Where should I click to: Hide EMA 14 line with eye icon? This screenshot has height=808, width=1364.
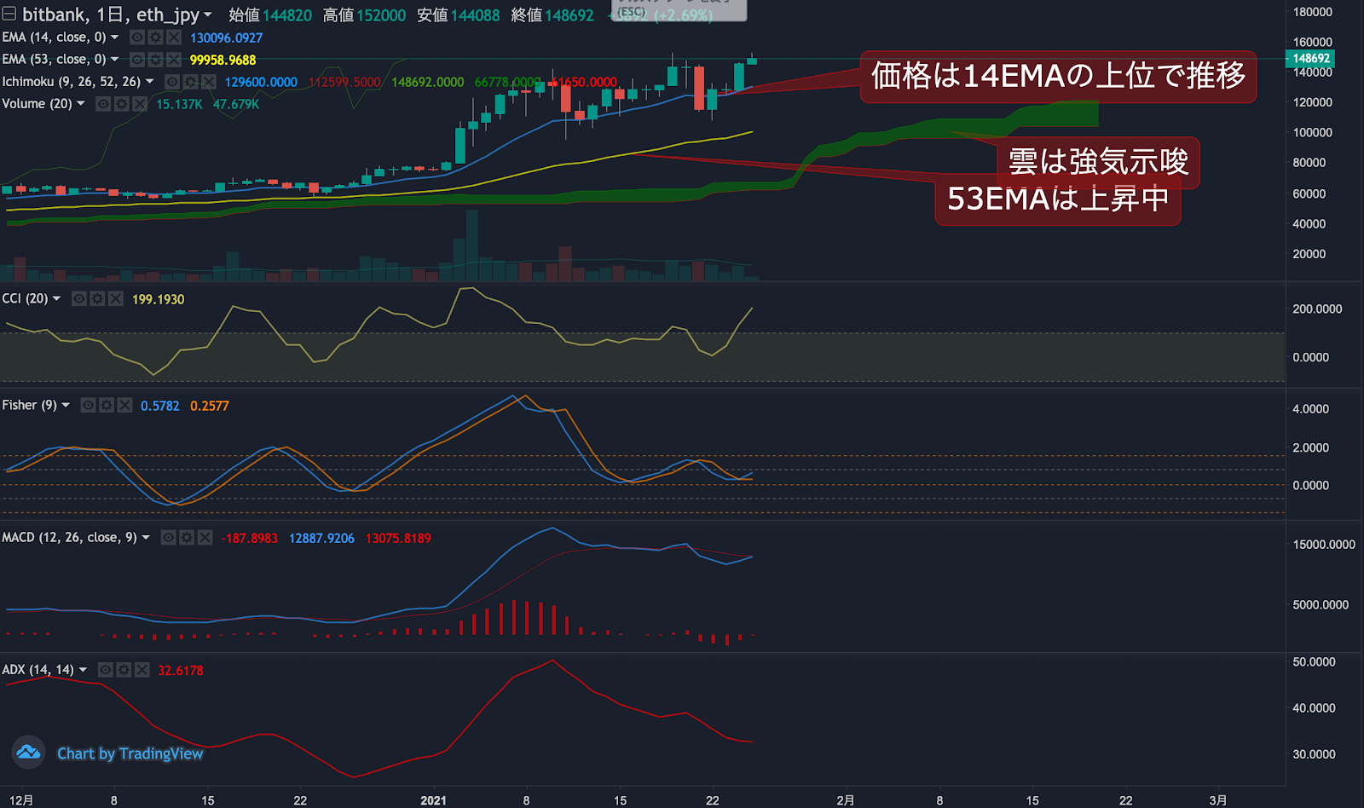pyautogui.click(x=136, y=38)
